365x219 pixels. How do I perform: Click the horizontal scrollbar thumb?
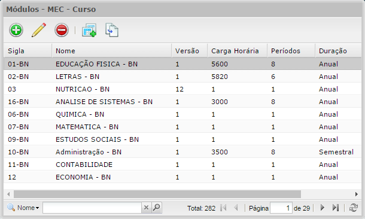coord(157,194)
